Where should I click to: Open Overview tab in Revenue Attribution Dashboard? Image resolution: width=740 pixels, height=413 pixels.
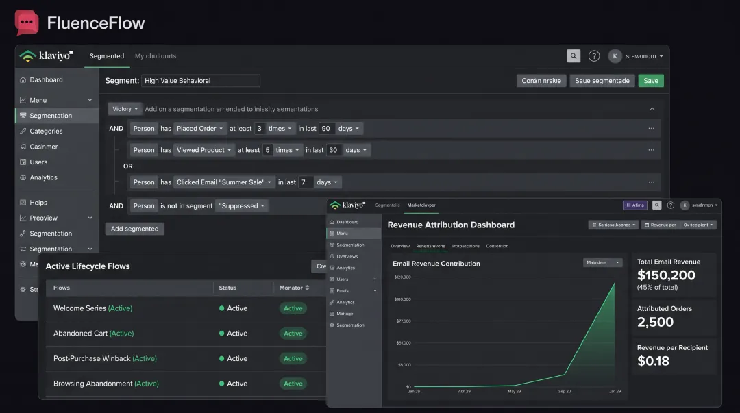coord(400,246)
